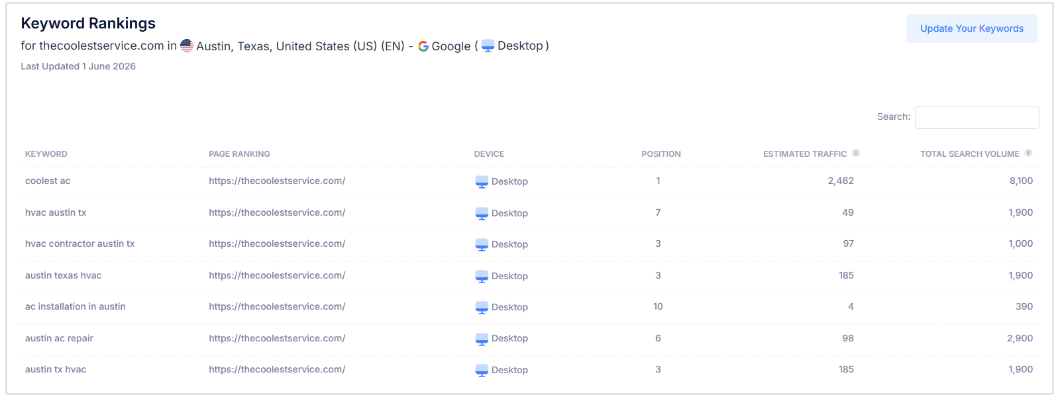Click the desktop icon in the ac installation in austin row
Image resolution: width=1060 pixels, height=397 pixels.
pos(482,308)
